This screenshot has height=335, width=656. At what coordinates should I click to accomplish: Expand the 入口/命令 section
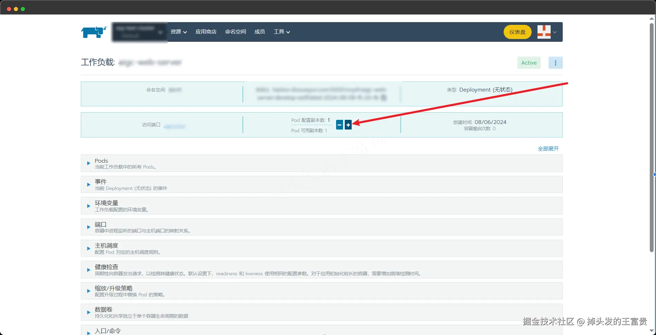tap(322, 330)
